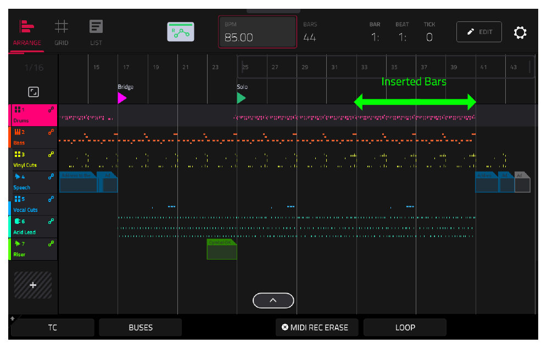Select the Speech track name

click(21, 188)
